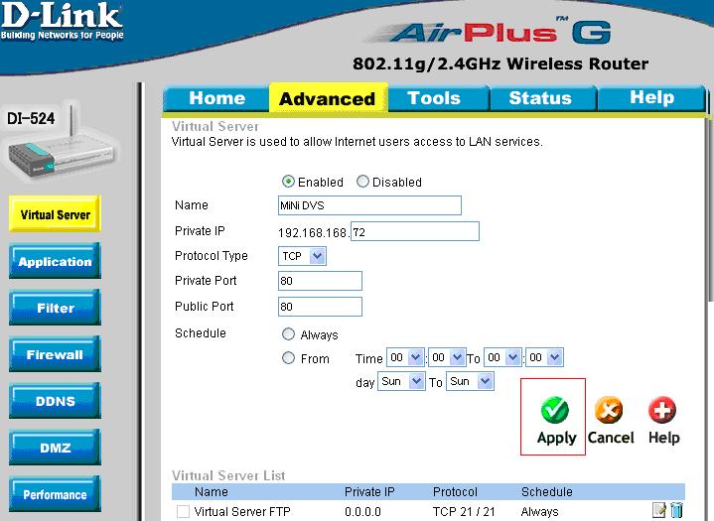Select the Enabled radio button
The height and width of the screenshot is (521, 714).
(288, 182)
